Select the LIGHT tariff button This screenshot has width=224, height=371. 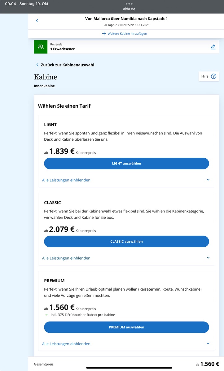(x=126, y=164)
